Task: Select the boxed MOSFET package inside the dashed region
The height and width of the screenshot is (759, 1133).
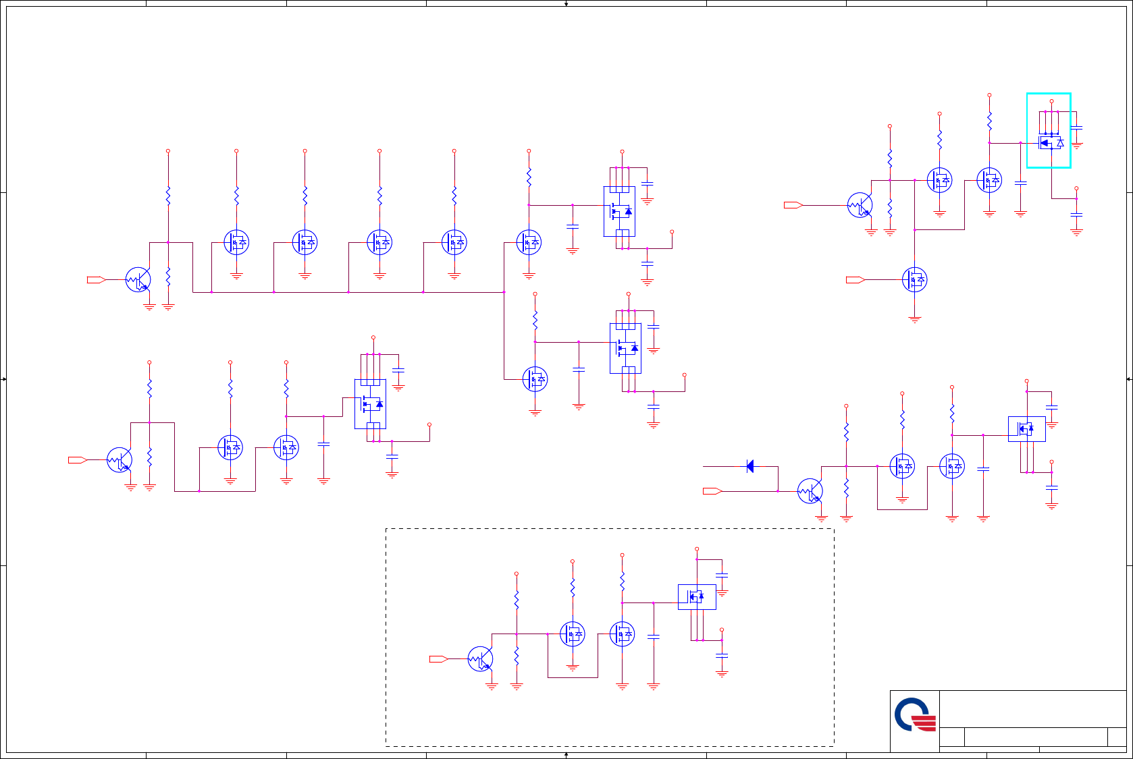Action: [697, 596]
